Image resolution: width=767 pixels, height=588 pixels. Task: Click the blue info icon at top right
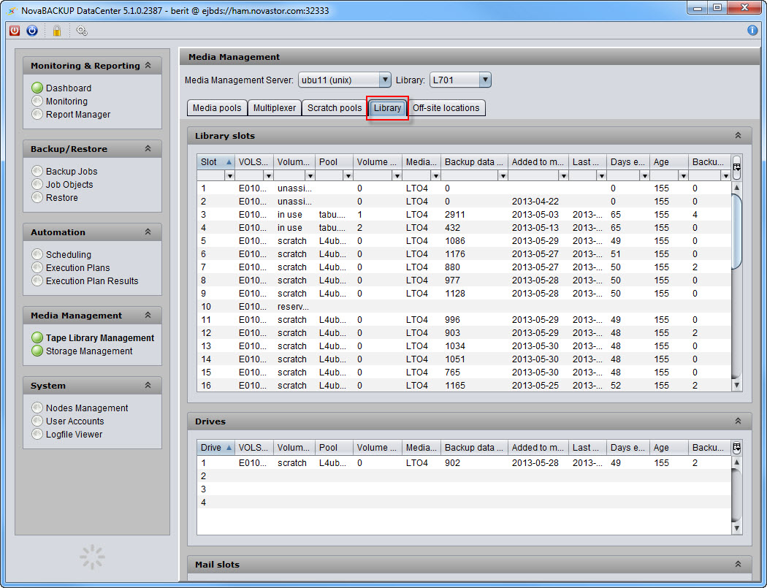pos(752,31)
